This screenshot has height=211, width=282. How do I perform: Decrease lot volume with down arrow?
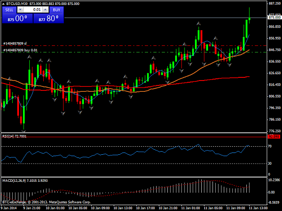20,10
